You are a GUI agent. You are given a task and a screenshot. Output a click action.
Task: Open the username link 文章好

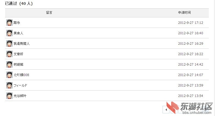coord(18,54)
